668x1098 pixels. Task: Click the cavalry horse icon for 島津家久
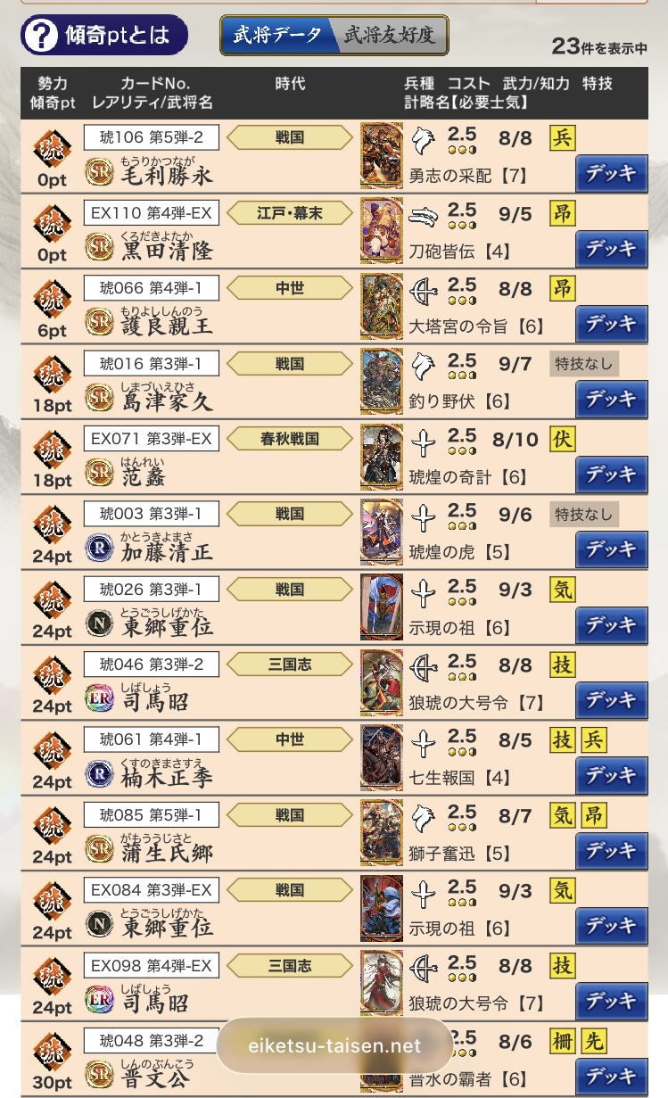pyautogui.click(x=425, y=363)
